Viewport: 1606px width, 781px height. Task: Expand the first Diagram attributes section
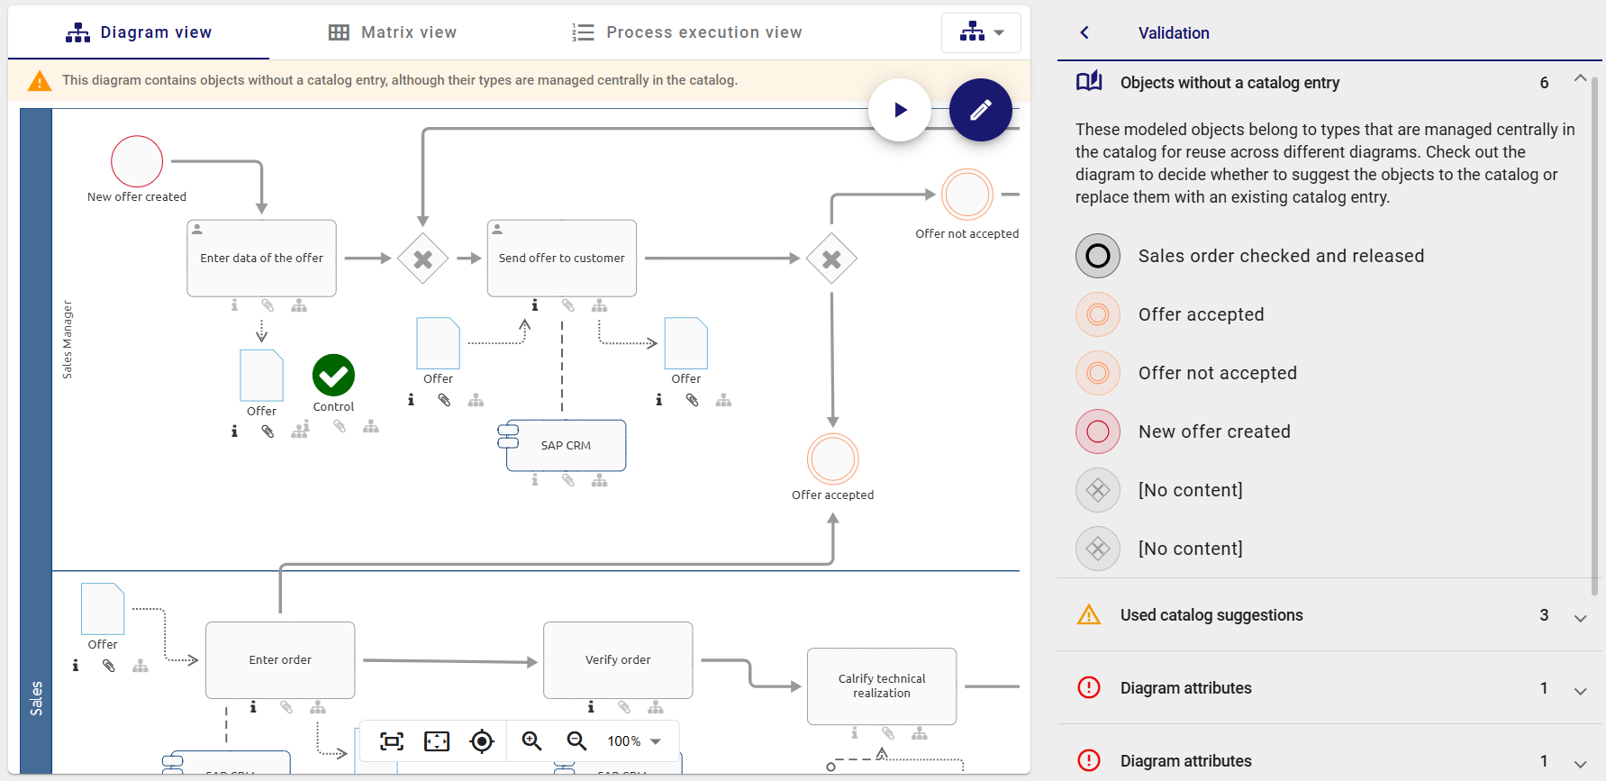(x=1580, y=690)
